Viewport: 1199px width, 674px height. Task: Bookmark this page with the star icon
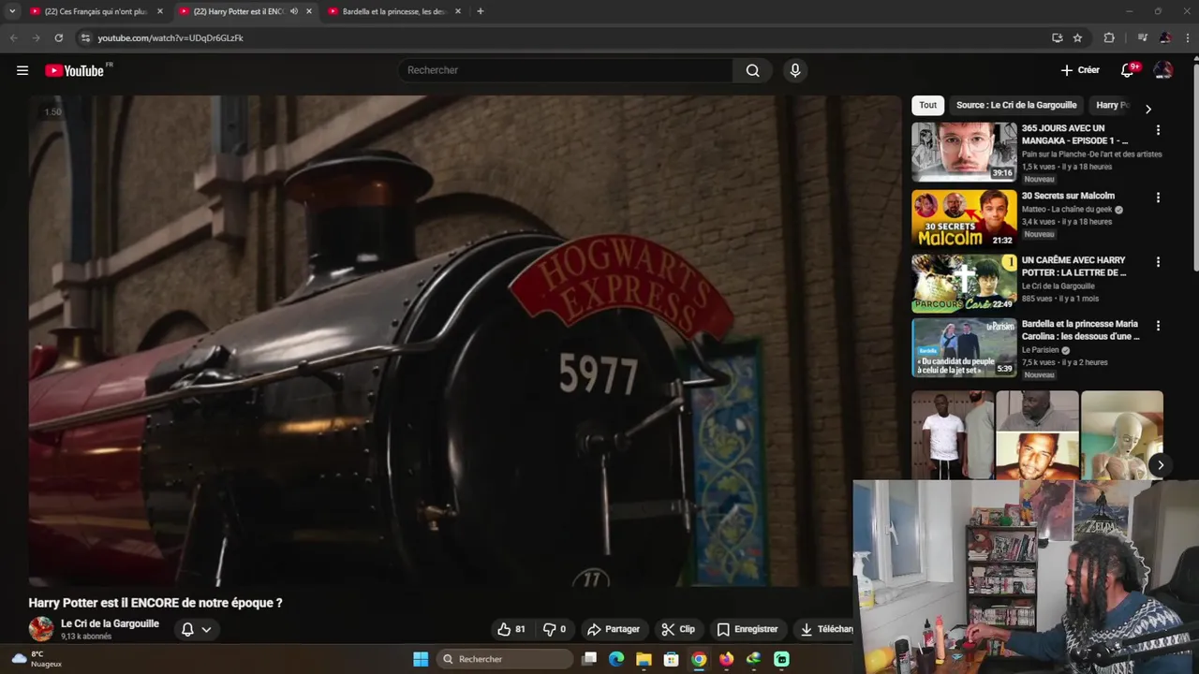tap(1077, 37)
